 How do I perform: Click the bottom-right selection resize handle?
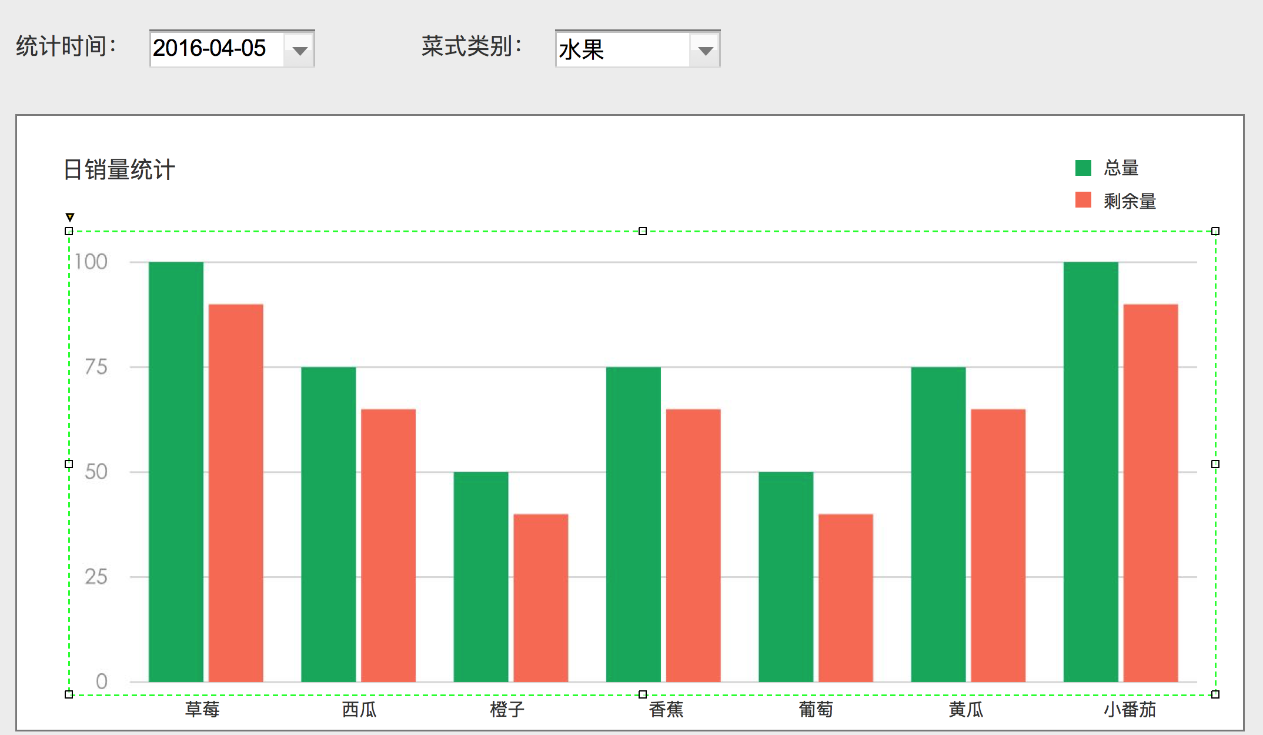point(1215,694)
